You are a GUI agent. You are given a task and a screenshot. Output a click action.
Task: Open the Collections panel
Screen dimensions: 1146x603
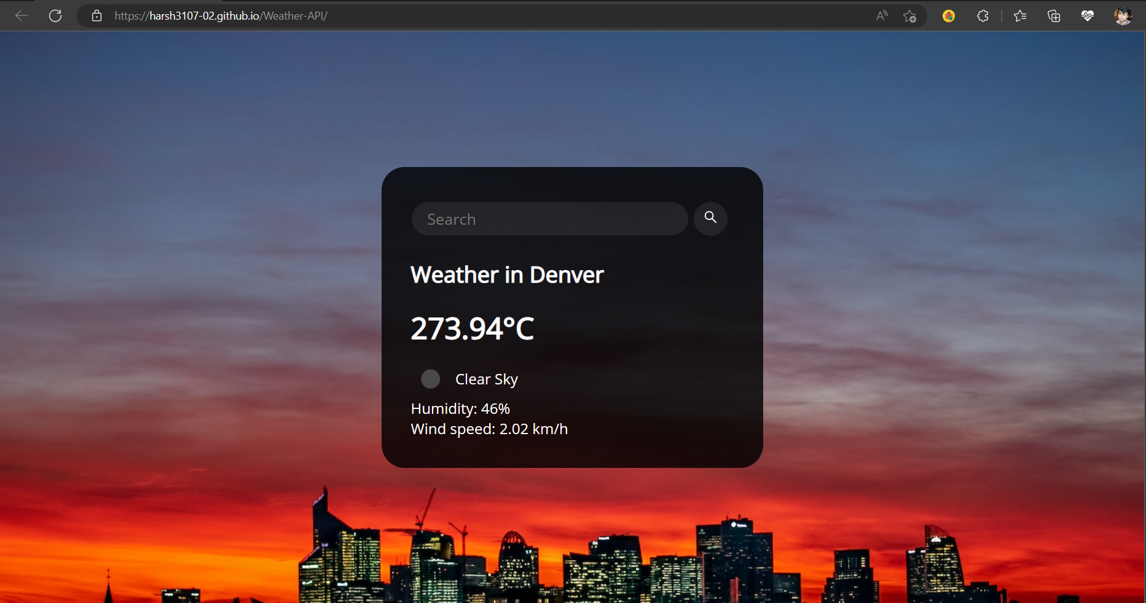(1054, 16)
